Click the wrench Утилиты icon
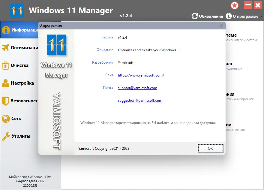Image resolution: width=264 pixels, height=190 pixels. [6, 136]
